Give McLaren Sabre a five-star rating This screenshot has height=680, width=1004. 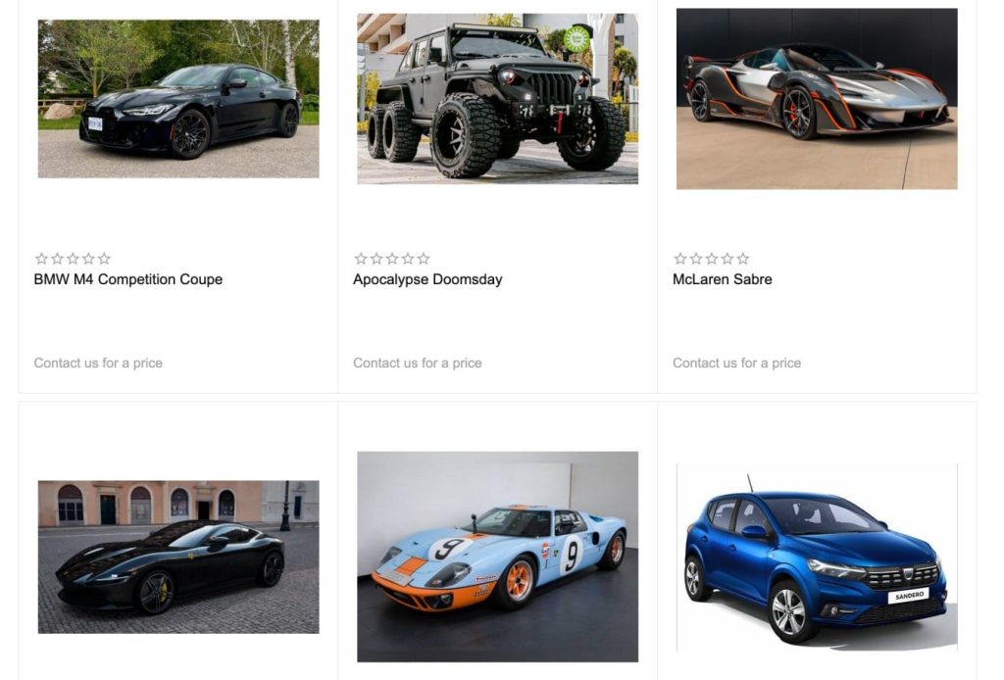coord(743,259)
